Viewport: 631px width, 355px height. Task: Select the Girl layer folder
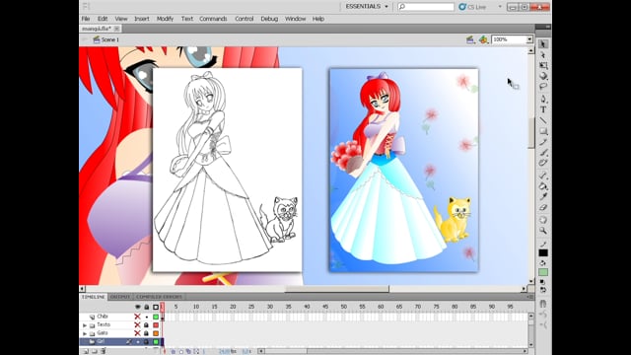101,342
